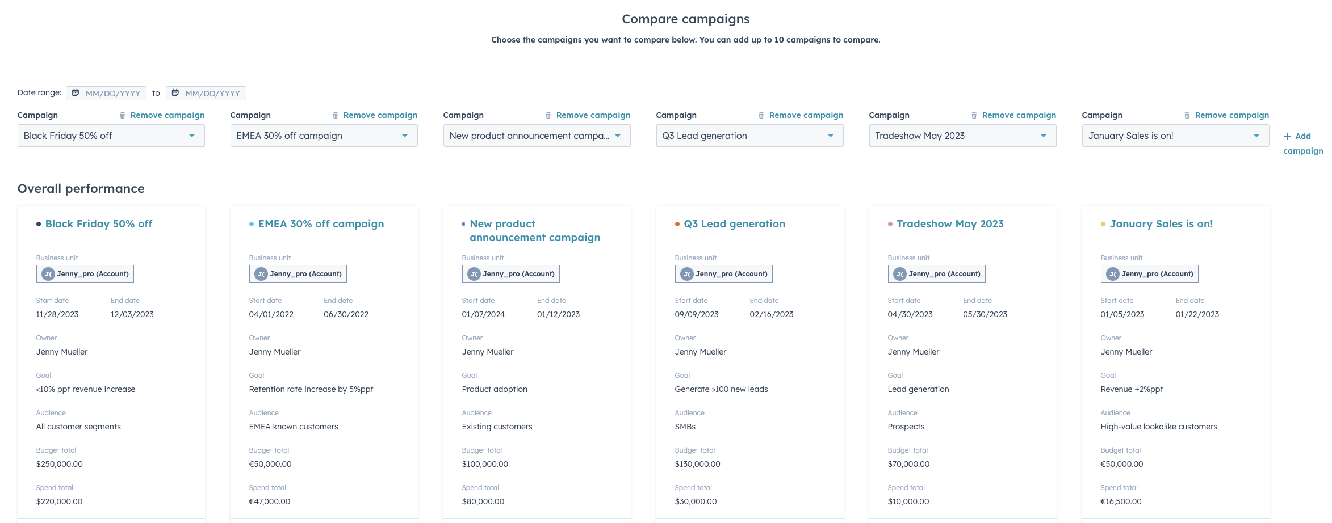
Task: Click the trash icon beside EMEA 30% off campaign
Action: [336, 115]
